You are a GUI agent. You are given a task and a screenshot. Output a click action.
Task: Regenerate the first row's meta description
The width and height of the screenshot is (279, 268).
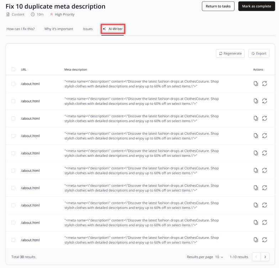click(265, 83)
